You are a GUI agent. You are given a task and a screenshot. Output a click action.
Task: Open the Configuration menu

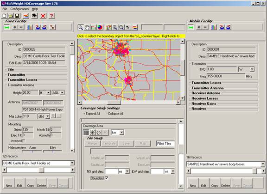pyautogui.click(x=19, y=9)
